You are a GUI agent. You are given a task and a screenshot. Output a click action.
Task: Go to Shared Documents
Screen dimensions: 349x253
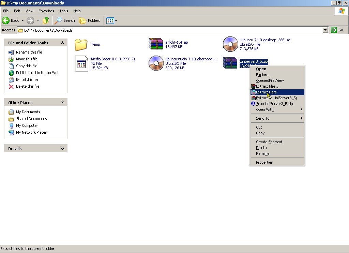click(31, 119)
